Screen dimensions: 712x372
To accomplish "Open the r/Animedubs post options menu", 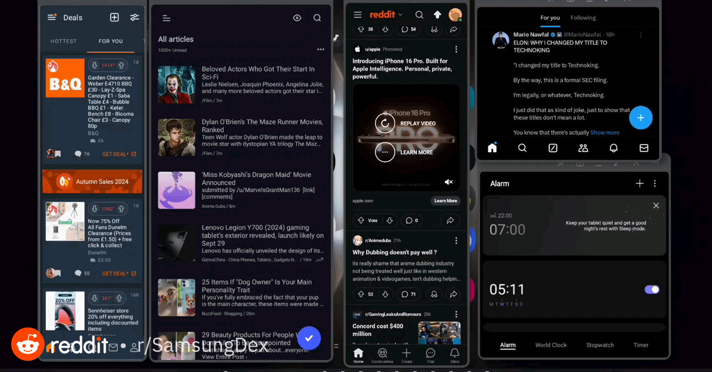I will click(456, 240).
